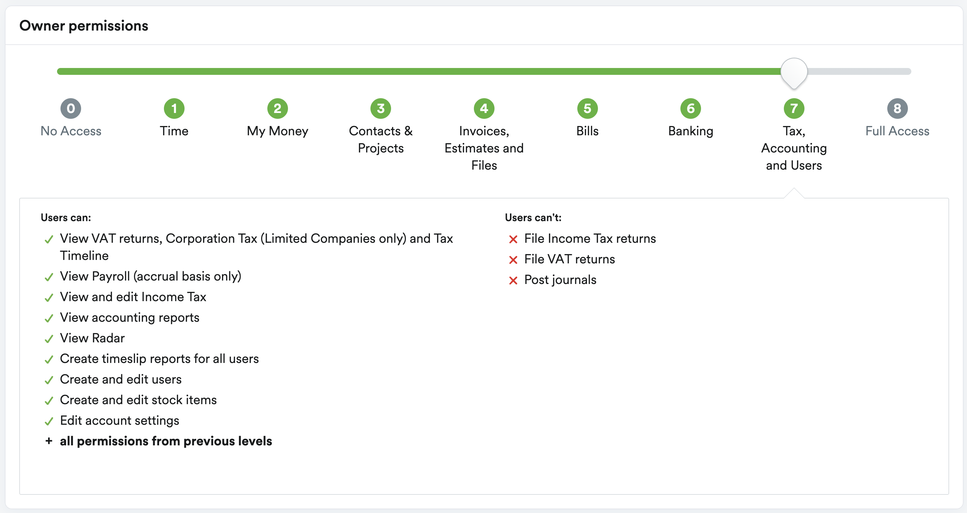Click the Bills label
967x513 pixels.
588,131
